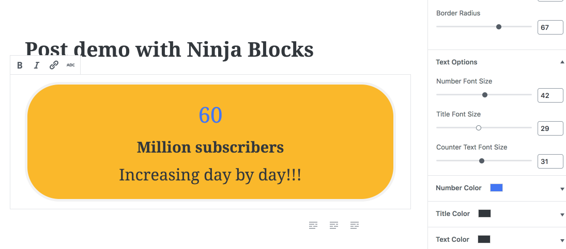Click the Border Radius slider handle

(499, 27)
